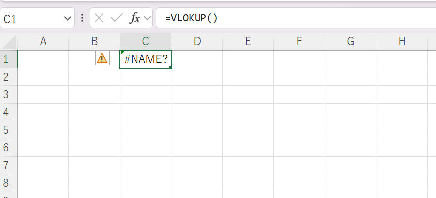Click the Select All corner triangle
The width and height of the screenshot is (436, 198).
(x=8, y=42)
